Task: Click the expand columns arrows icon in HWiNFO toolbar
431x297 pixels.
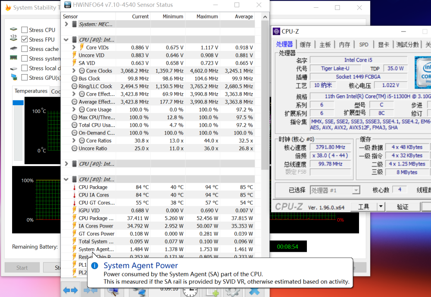Action: 70,291
